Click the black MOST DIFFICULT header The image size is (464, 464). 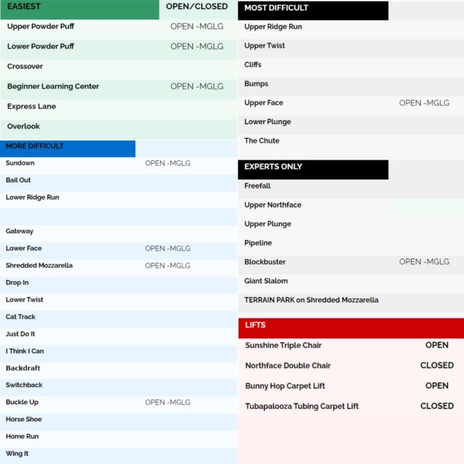pyautogui.click(x=313, y=10)
